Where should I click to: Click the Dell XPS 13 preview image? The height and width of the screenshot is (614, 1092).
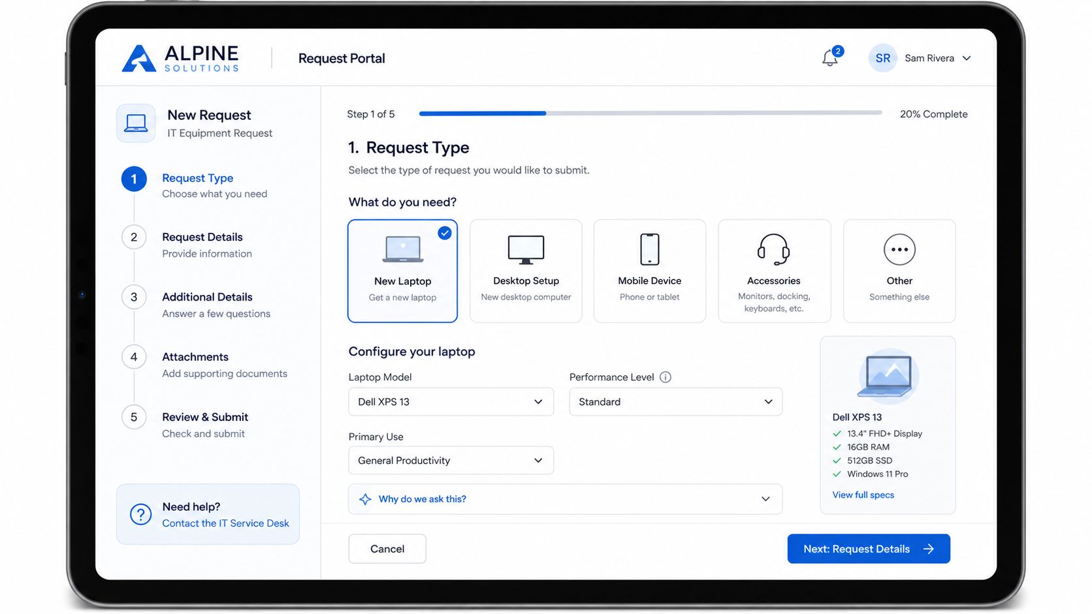pyautogui.click(x=887, y=375)
